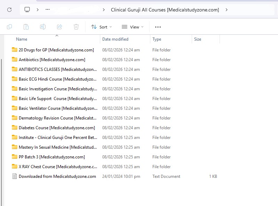Click the Copy toolbar icon
The width and height of the screenshot is (278, 206).
pyautogui.click(x=9, y=27)
